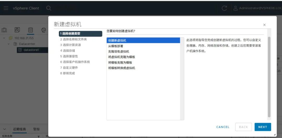Viewport: 282px width, 138px height.
Task: Refresh the vSphere Client view
Action: (x=224, y=8)
